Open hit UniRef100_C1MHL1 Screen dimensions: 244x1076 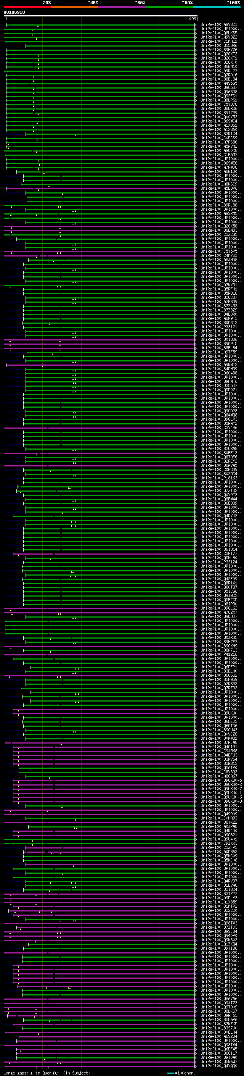pyautogui.click(x=219, y=41)
